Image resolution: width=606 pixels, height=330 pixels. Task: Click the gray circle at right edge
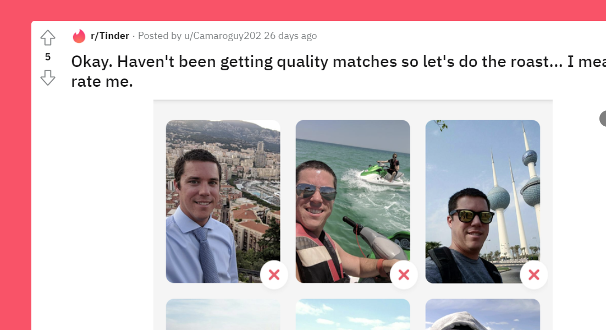pos(603,119)
